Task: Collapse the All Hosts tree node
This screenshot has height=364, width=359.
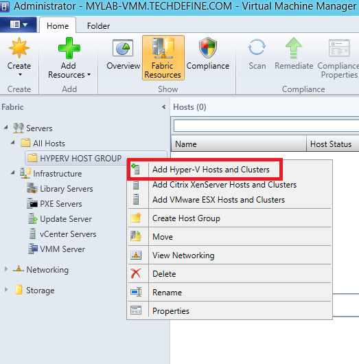Action: coord(13,142)
